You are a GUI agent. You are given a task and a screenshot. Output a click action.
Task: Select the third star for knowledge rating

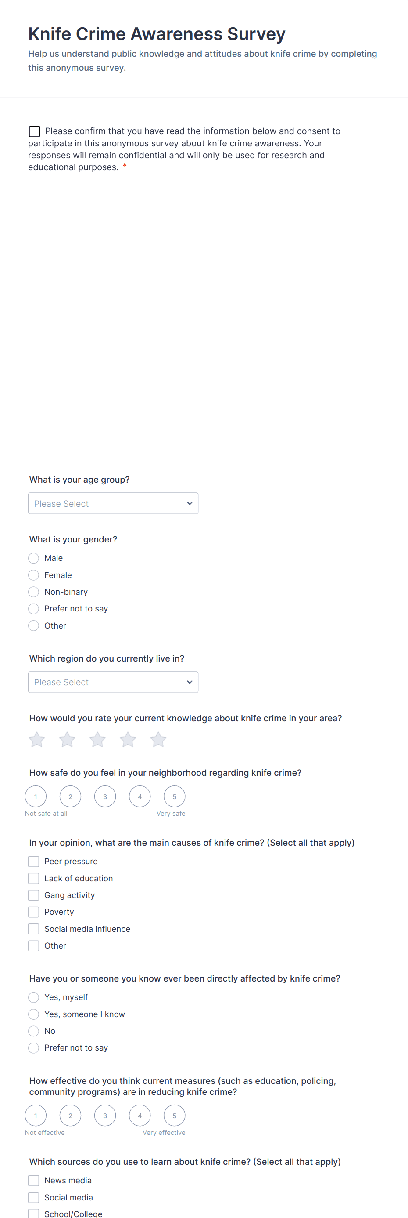pyautogui.click(x=98, y=739)
